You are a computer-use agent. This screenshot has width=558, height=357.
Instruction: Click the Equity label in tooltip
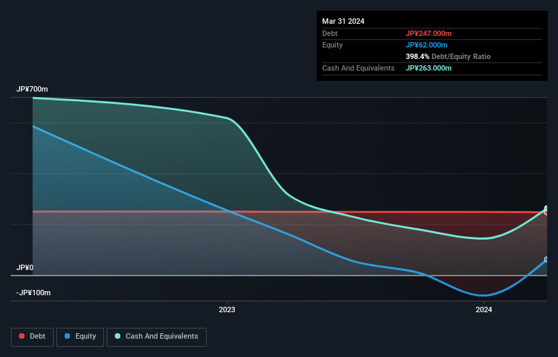coord(332,45)
